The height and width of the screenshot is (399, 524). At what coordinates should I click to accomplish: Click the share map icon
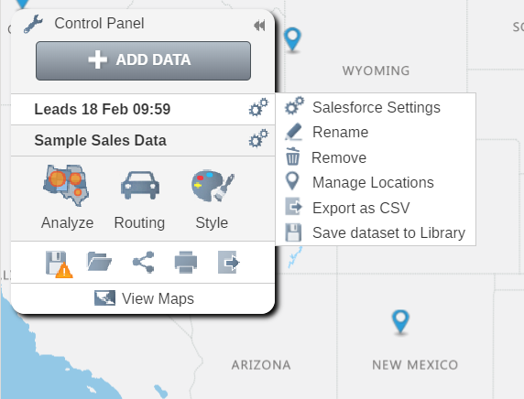pyautogui.click(x=143, y=262)
